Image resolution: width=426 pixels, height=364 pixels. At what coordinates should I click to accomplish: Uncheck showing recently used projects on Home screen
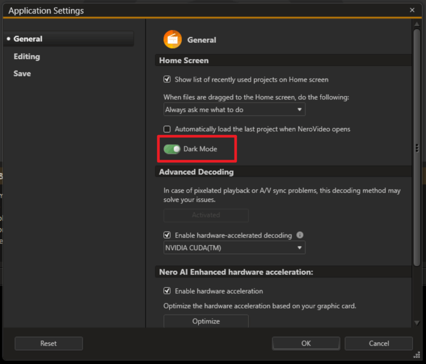tap(167, 79)
